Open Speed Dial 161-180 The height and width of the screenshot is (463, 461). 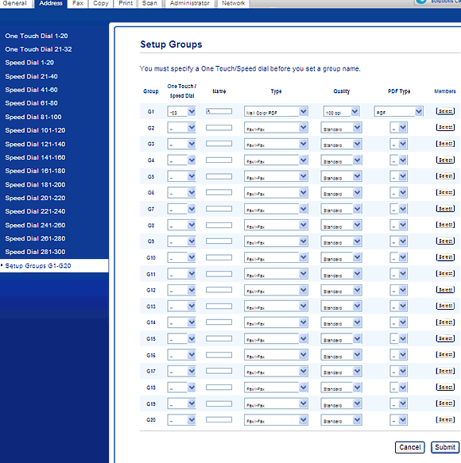[x=35, y=171]
